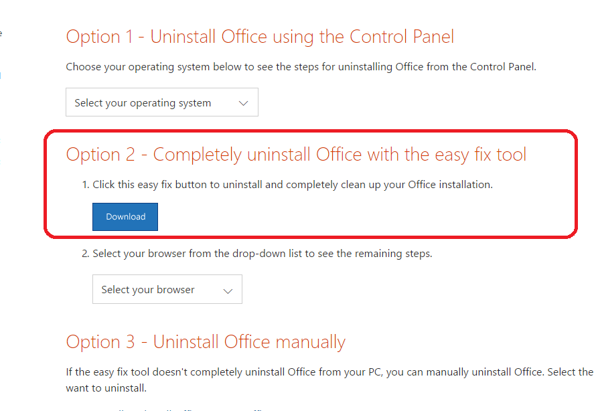596x411 pixels.
Task: Click the "Choose your operating system below" sentence
Action: click(x=301, y=67)
